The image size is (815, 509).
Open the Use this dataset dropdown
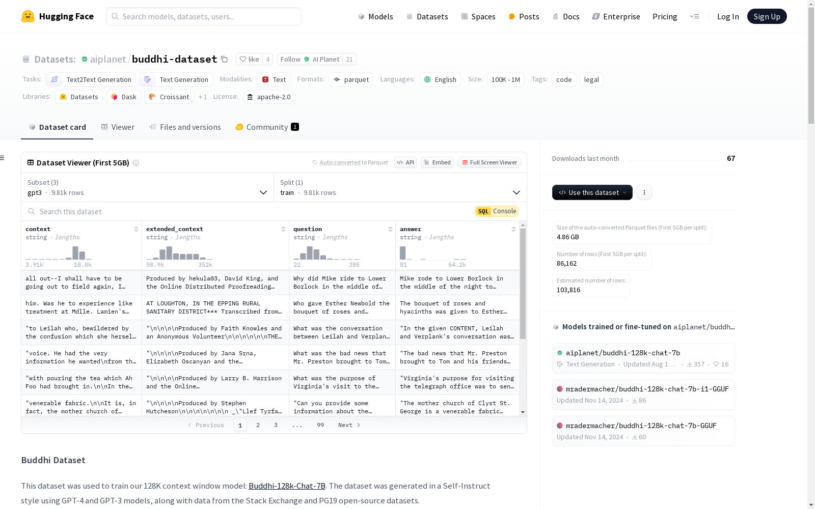point(592,192)
